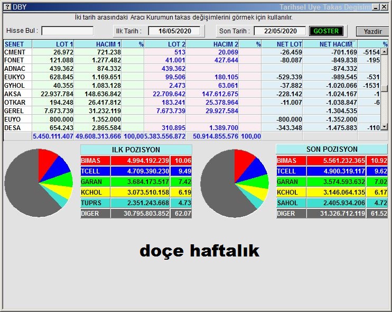Viewport: 392px width, 312px height.
Task: Select the ADNAC row
Action: pos(192,69)
